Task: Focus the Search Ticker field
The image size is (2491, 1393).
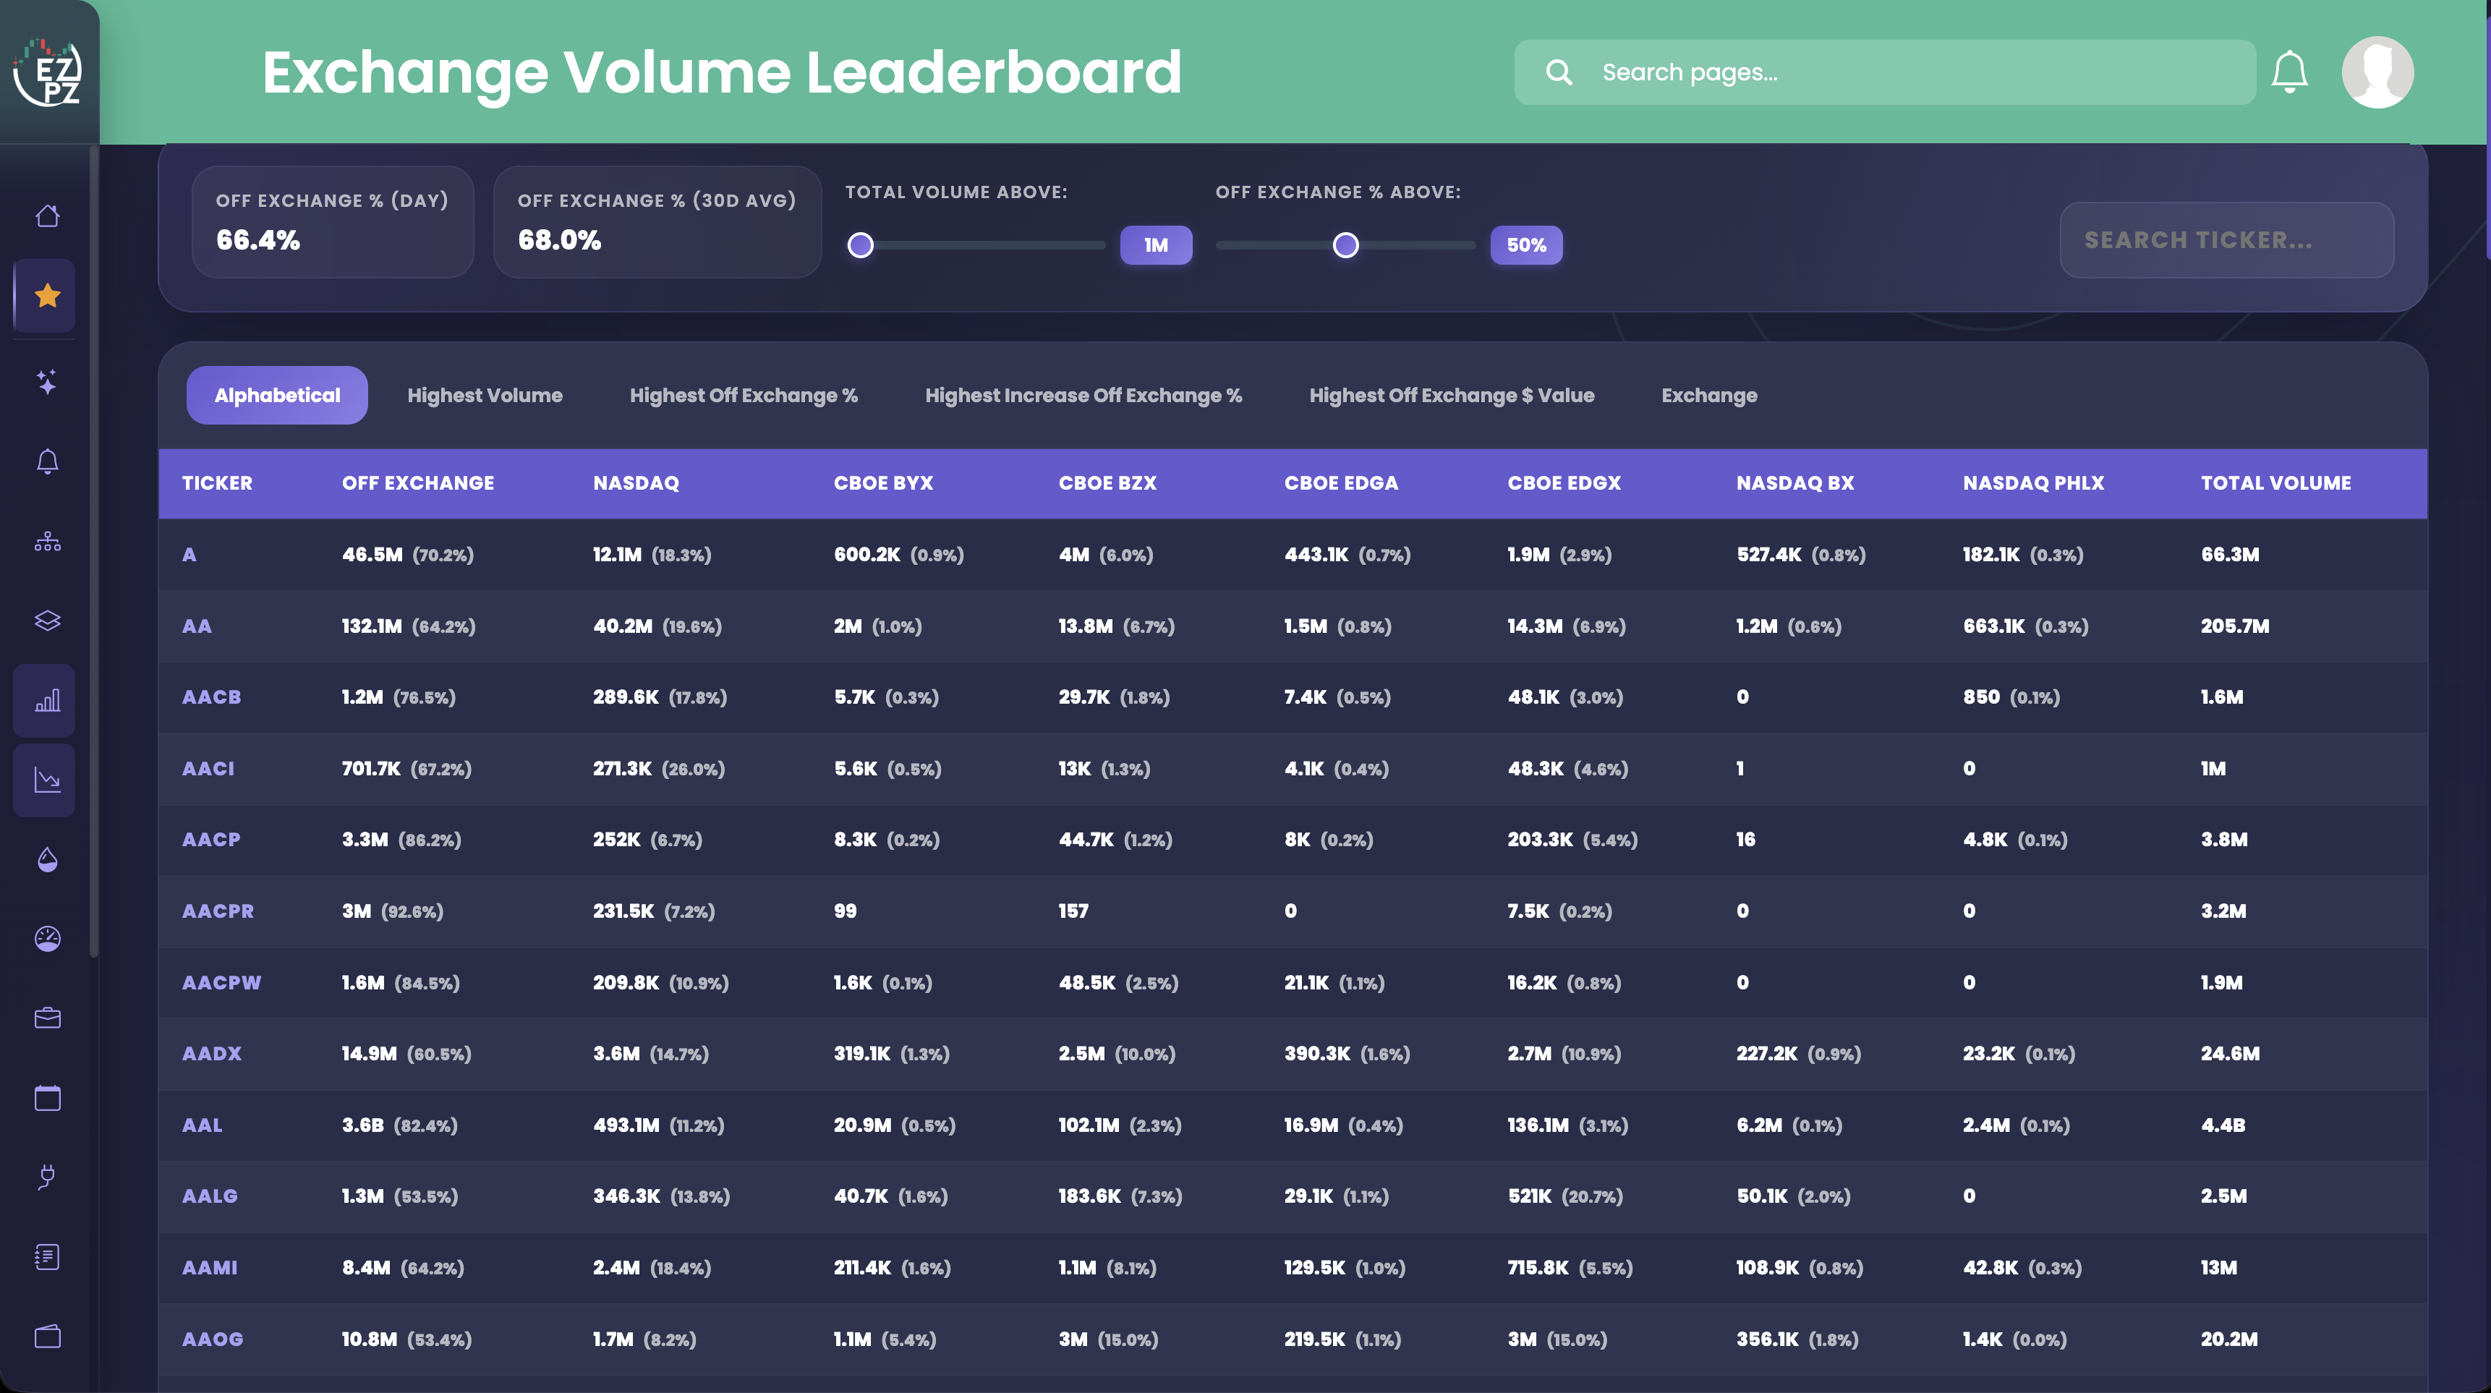Action: click(2226, 239)
